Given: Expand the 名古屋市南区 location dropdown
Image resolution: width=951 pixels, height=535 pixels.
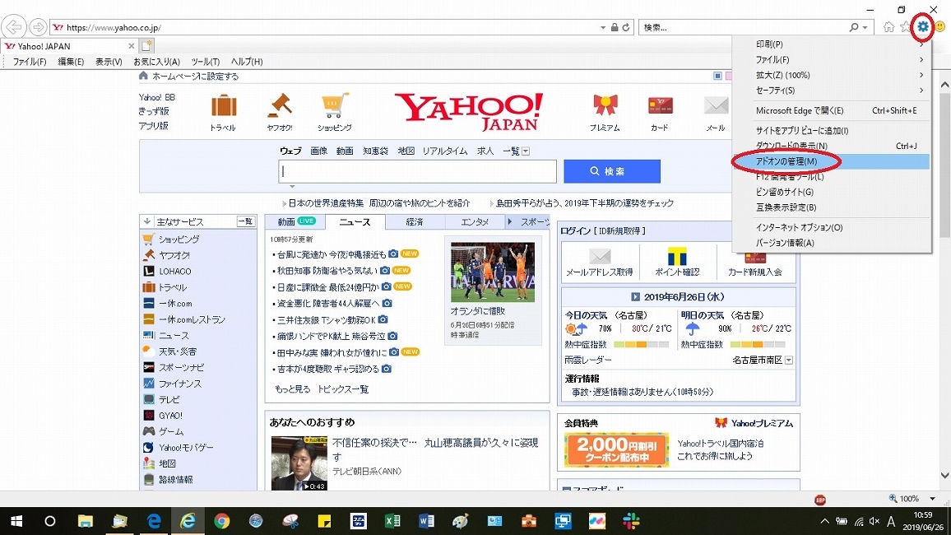Looking at the screenshot, I should click(788, 361).
